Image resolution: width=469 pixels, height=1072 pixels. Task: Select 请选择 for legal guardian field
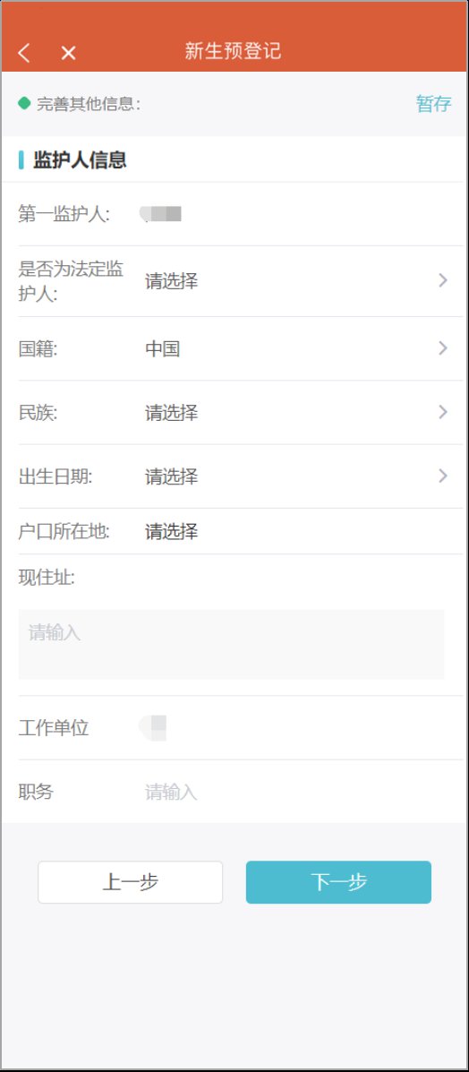click(x=172, y=281)
